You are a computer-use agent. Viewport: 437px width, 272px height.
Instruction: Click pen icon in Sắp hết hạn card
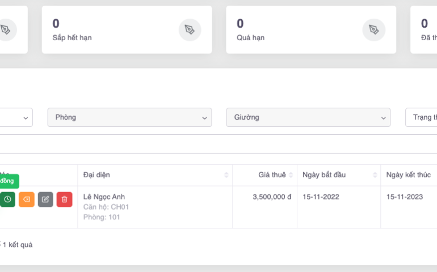coord(190,29)
